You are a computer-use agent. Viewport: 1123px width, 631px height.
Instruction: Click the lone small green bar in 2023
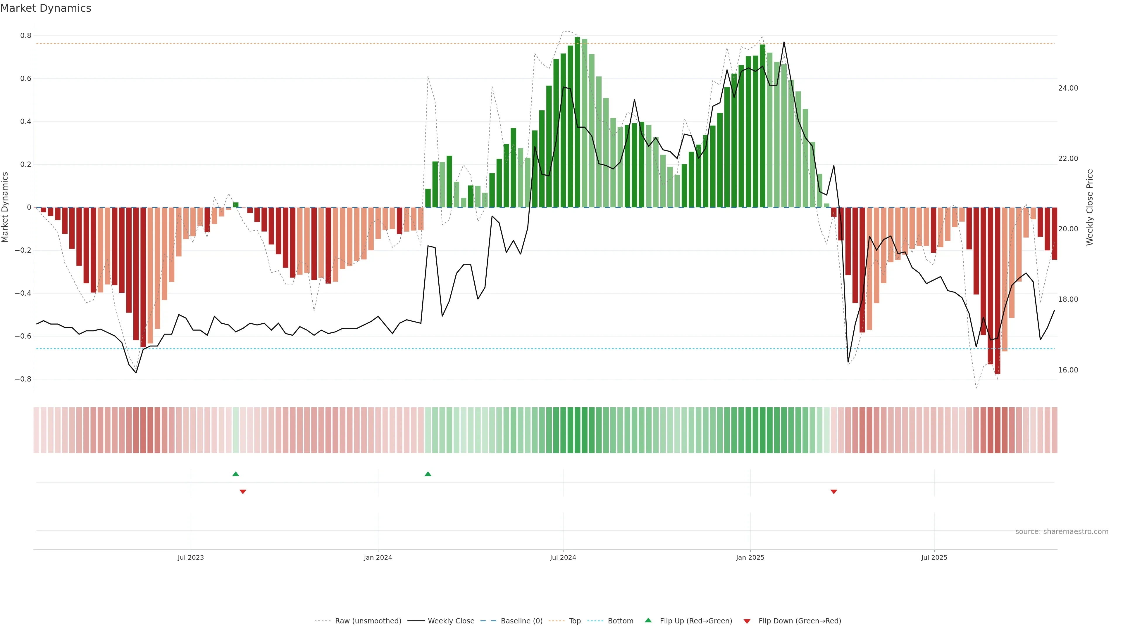[x=236, y=205]
